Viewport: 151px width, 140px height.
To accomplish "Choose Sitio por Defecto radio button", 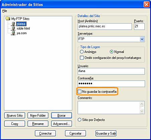I will (x=79, y=120).
